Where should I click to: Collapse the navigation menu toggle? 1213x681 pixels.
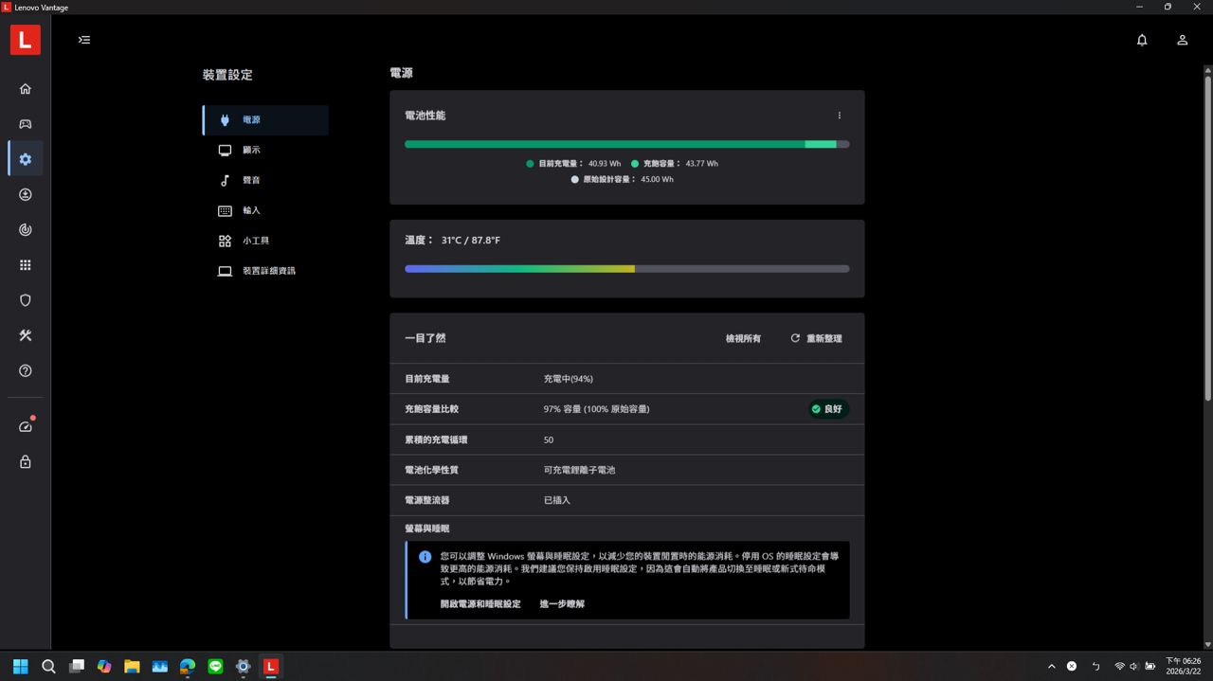pyautogui.click(x=84, y=40)
